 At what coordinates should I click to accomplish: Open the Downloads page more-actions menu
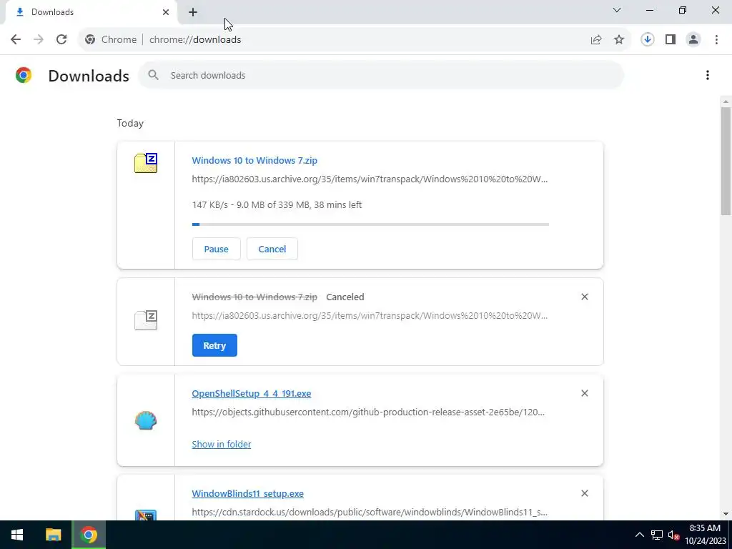point(708,75)
